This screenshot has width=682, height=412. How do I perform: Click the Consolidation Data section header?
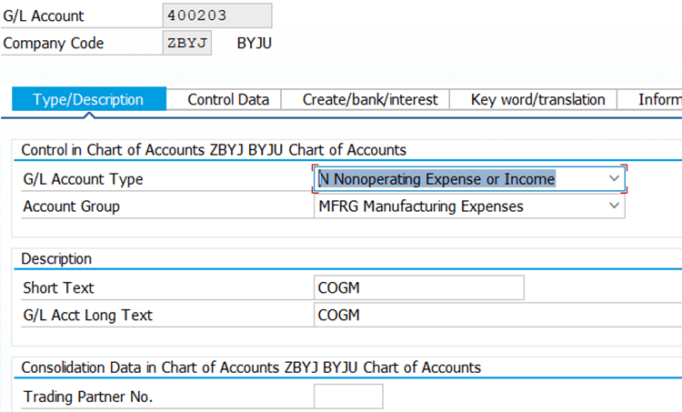[x=251, y=367]
